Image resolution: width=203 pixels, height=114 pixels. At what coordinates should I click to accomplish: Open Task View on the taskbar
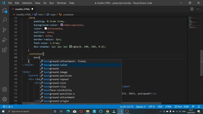tap(61, 111)
